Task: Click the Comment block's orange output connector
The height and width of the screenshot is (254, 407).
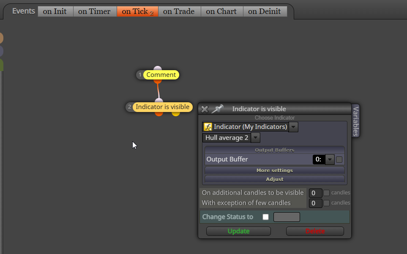Action: (x=158, y=81)
